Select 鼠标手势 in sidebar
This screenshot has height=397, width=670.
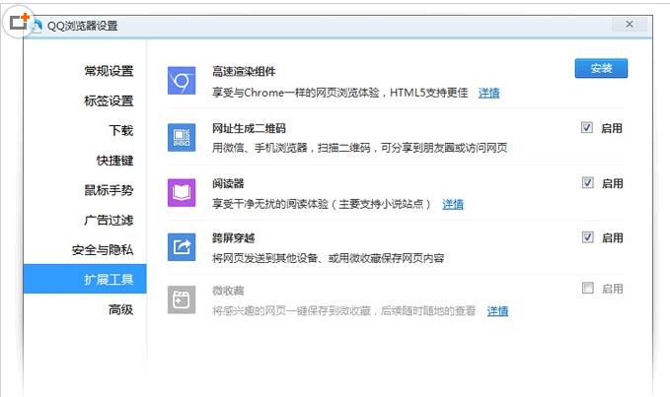point(109,190)
